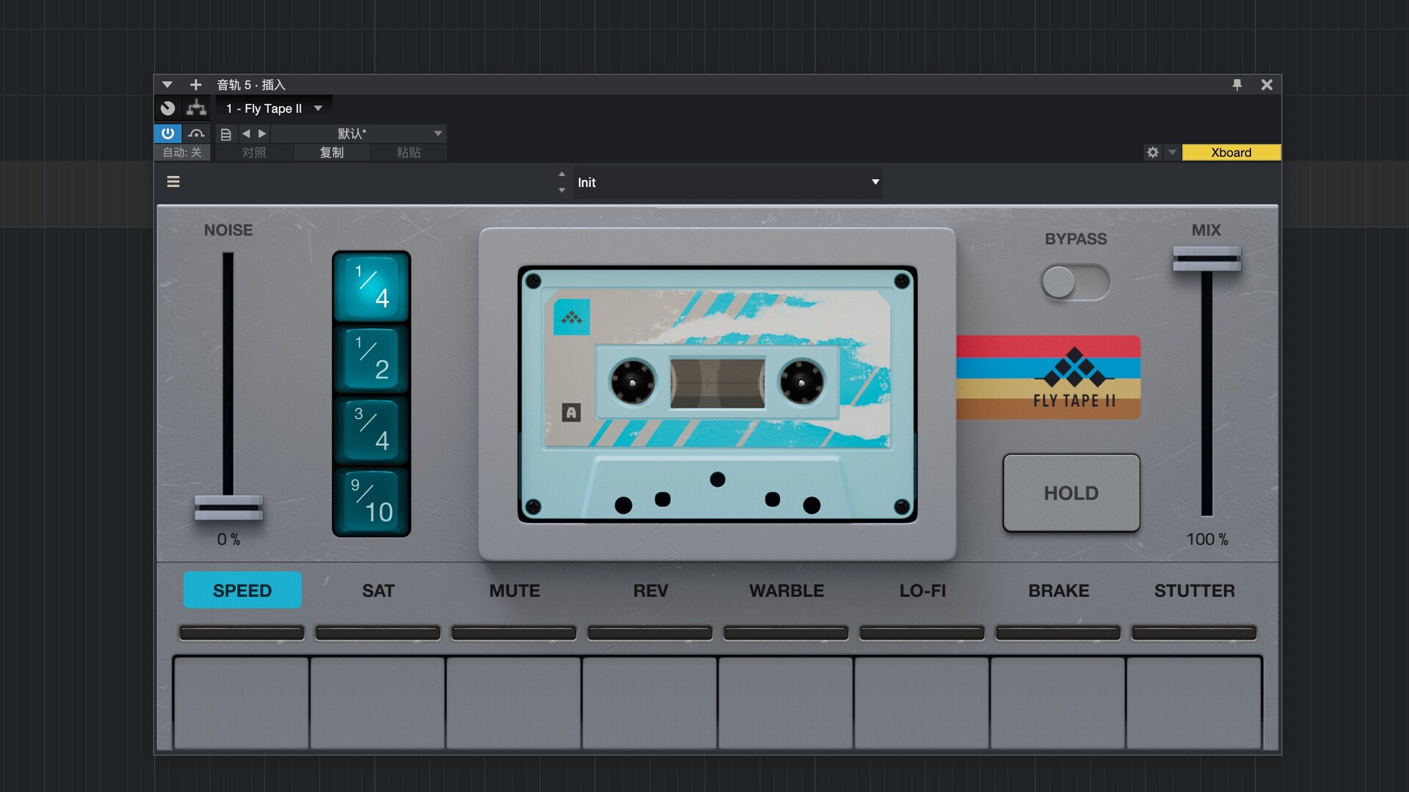Click the preset file document icon
This screenshot has height=792, width=1409.
(226, 134)
